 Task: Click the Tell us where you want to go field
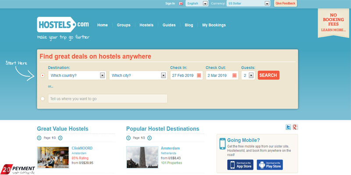coord(107,99)
